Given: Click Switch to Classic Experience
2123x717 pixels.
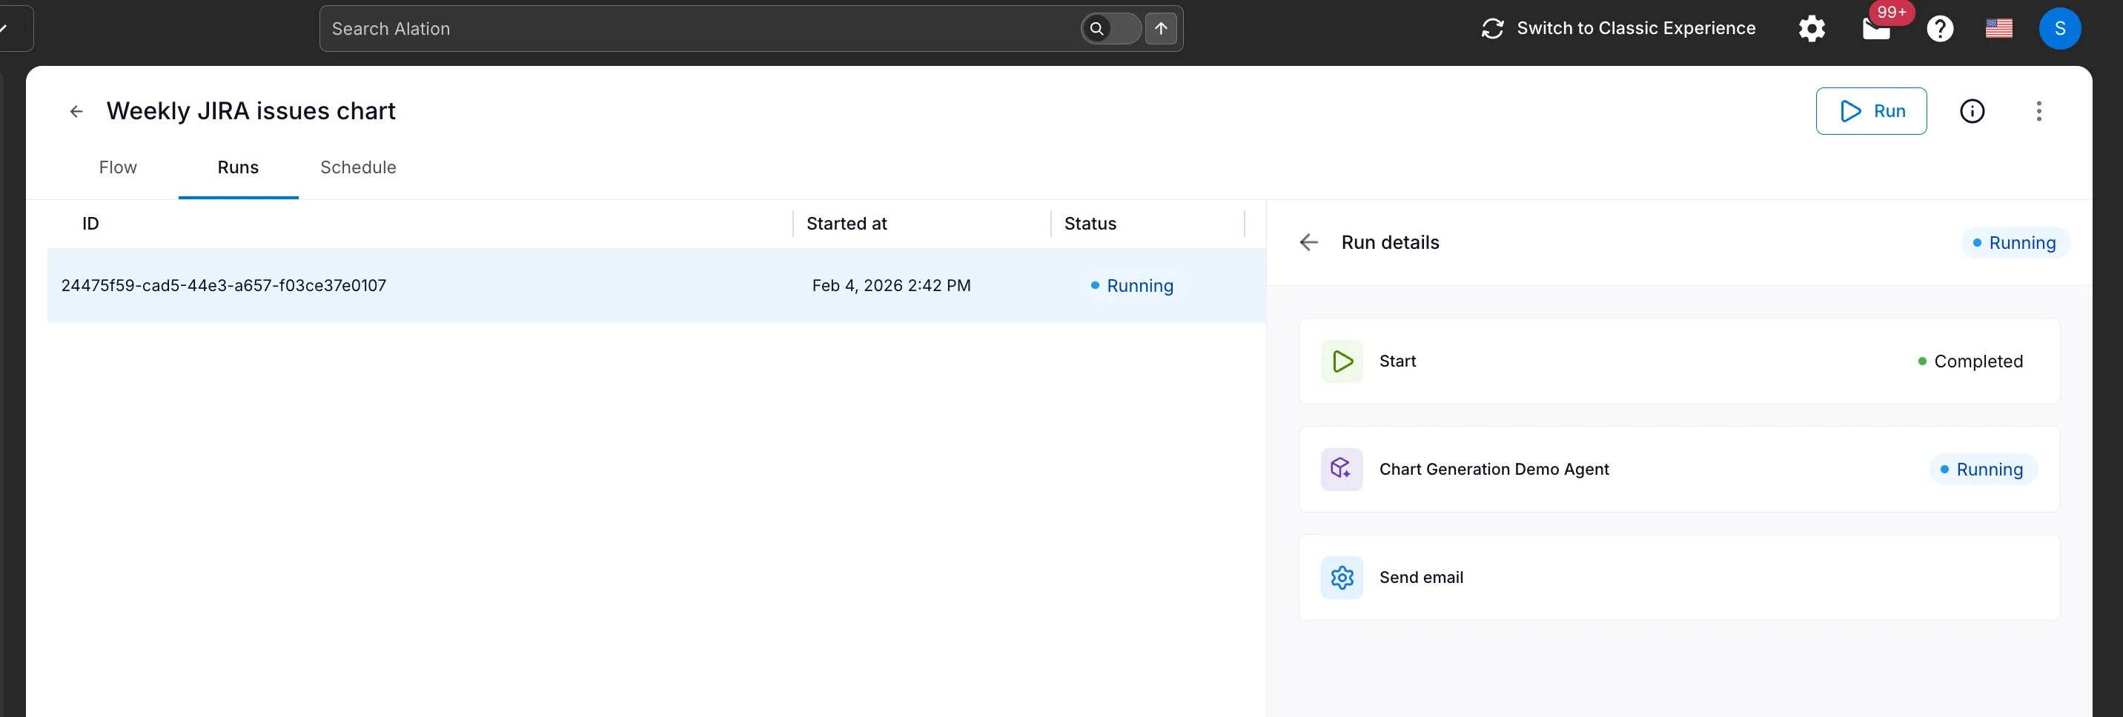Looking at the screenshot, I should pyautogui.click(x=1635, y=28).
